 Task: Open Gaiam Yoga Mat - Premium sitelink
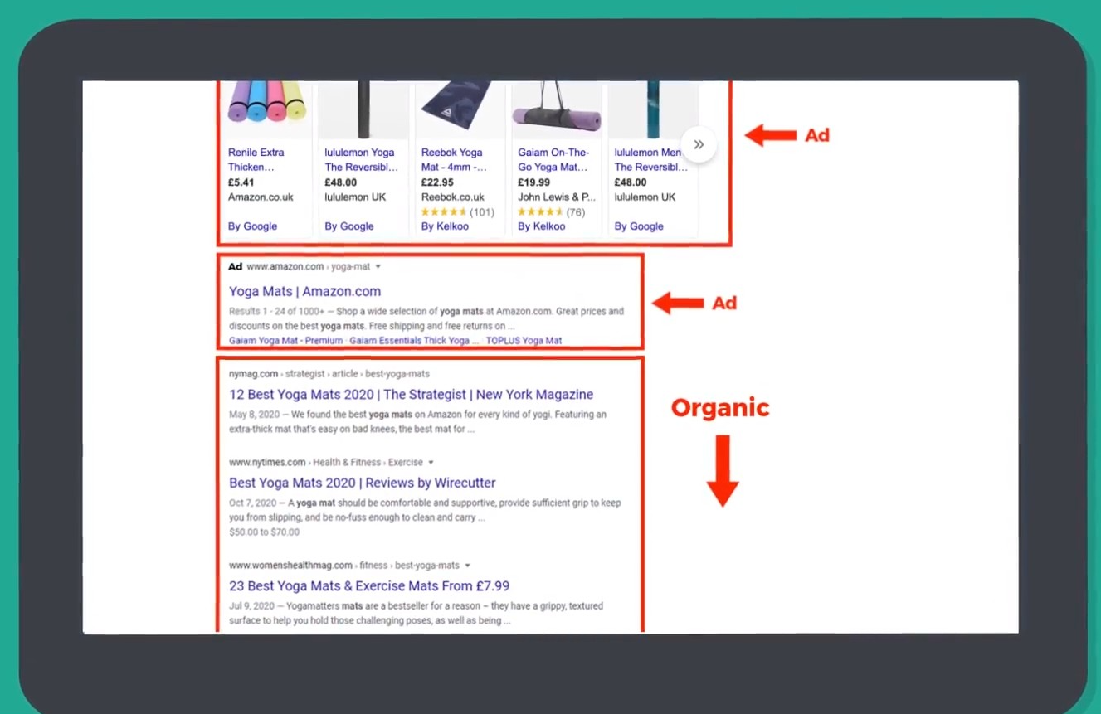click(x=285, y=341)
